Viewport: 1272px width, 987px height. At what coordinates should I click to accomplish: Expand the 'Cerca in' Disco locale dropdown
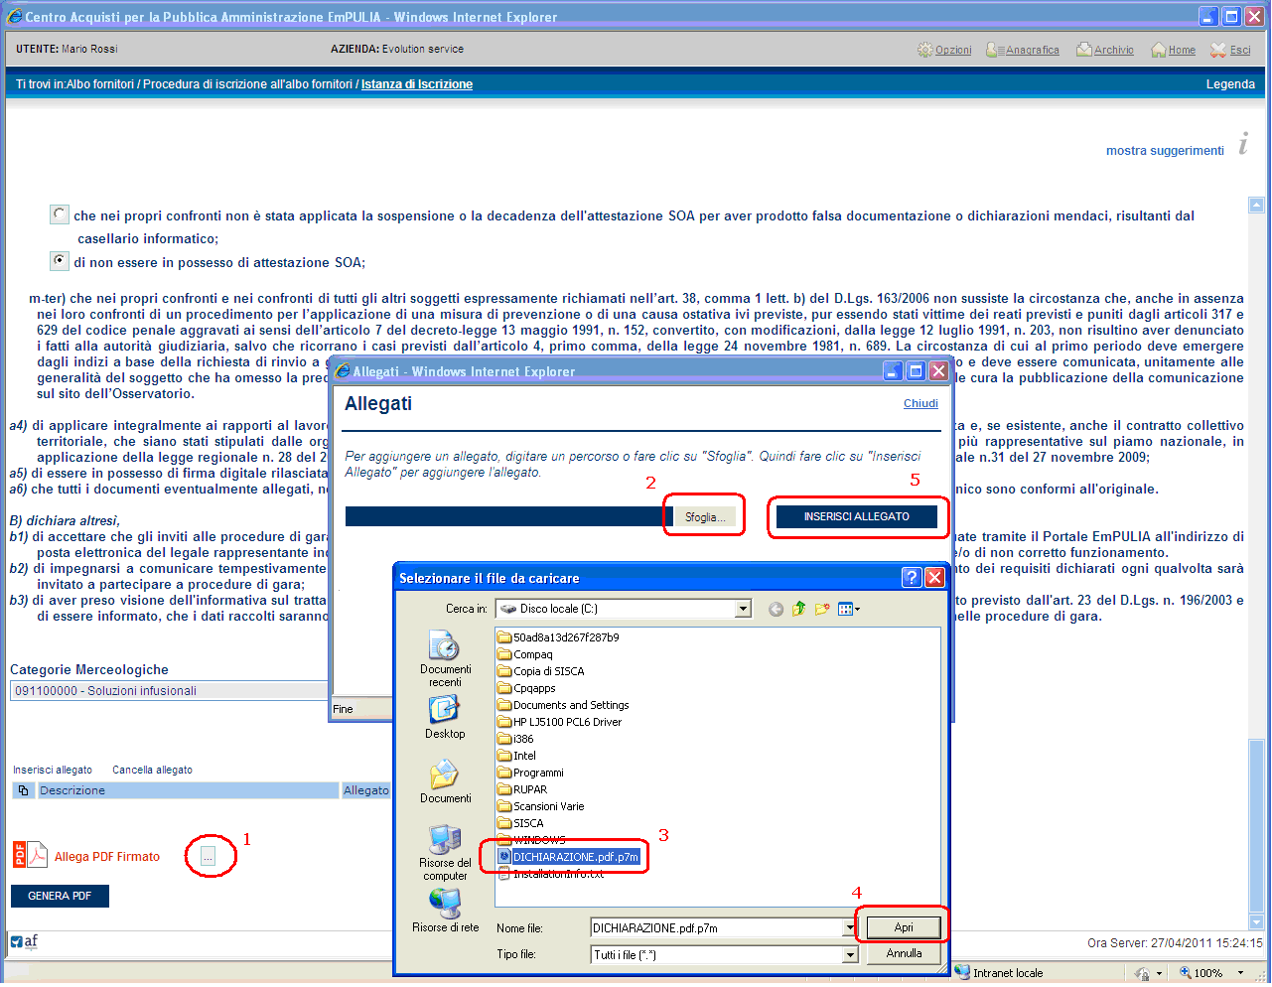click(x=743, y=609)
